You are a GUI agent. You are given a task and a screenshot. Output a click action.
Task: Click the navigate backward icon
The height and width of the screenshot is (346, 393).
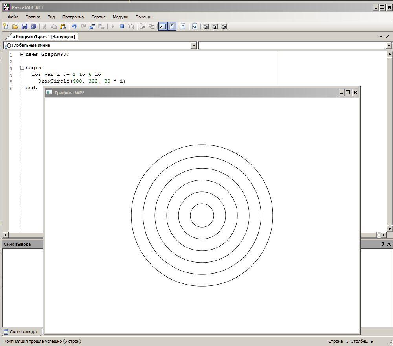[x=92, y=26]
